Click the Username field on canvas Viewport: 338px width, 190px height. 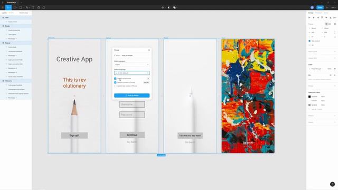point(132,104)
